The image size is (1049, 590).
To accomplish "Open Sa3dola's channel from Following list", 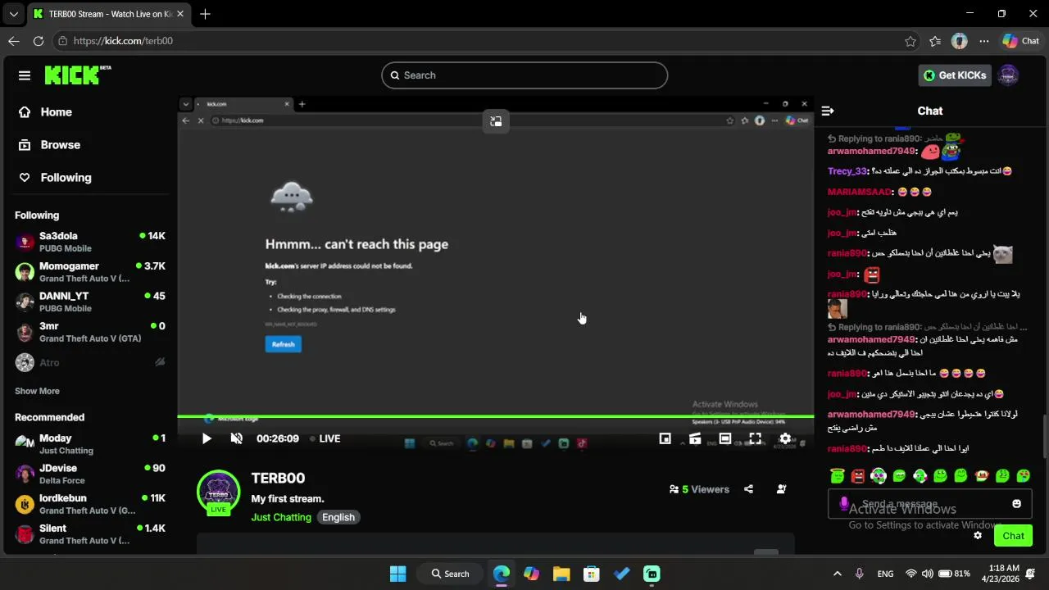I will pos(90,242).
